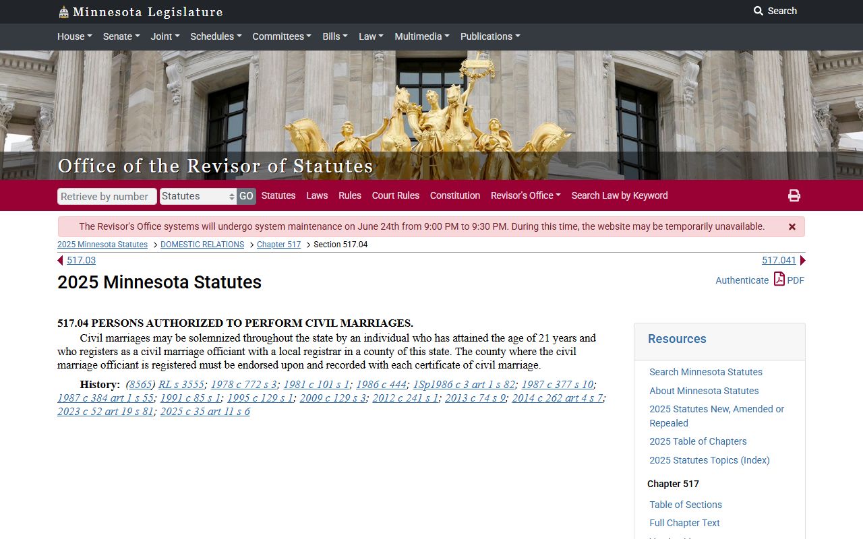Screen dimensions: 863x539
Task: Open the Joint dropdown menu
Action: click(165, 36)
